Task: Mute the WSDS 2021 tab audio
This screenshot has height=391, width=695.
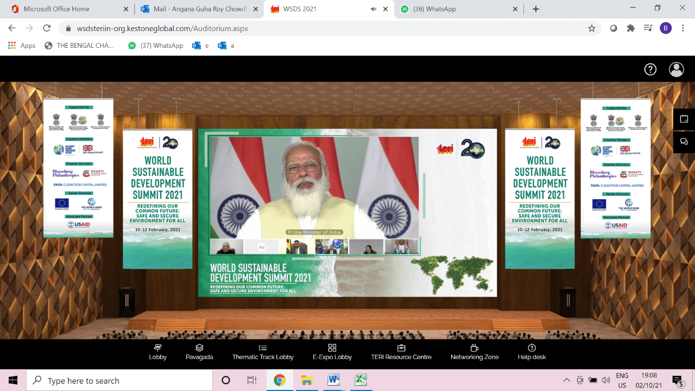Action: click(374, 9)
